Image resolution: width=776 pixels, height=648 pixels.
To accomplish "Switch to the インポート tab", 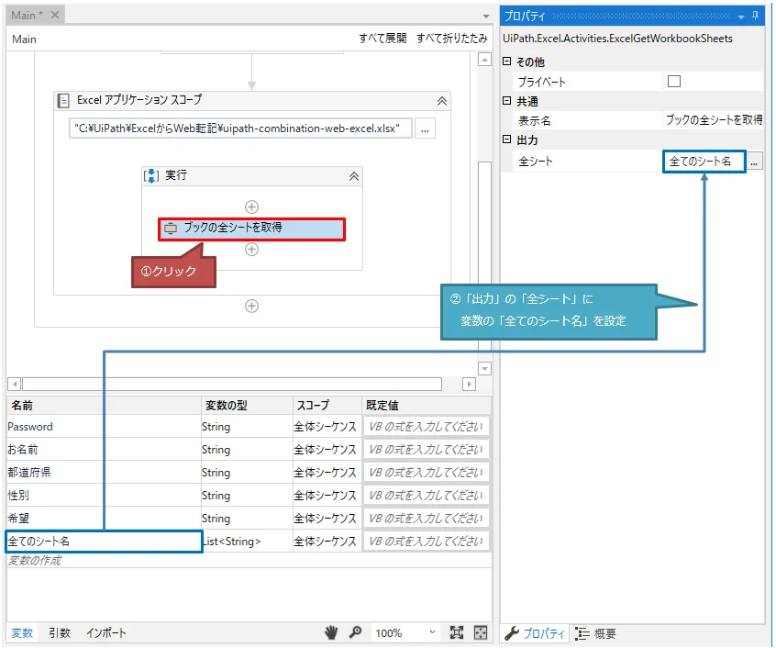I will tap(106, 633).
